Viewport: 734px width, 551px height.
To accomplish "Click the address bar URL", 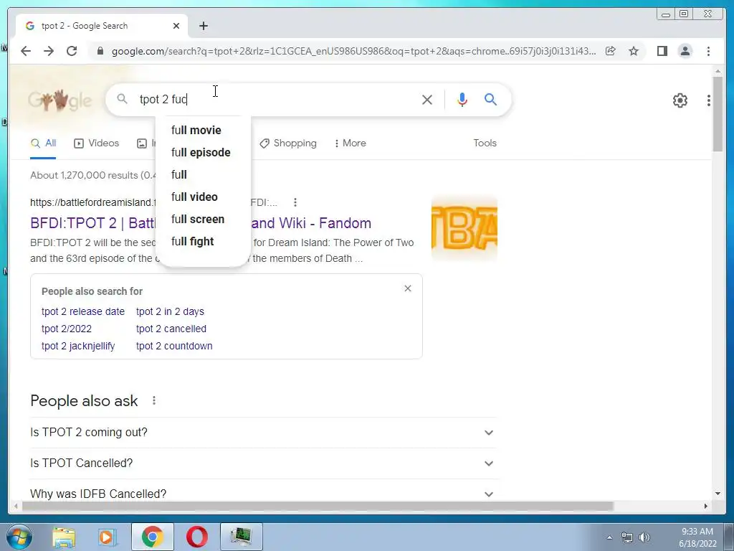I will [x=353, y=51].
